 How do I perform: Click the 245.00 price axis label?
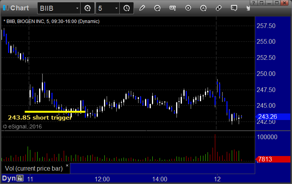click(266, 106)
